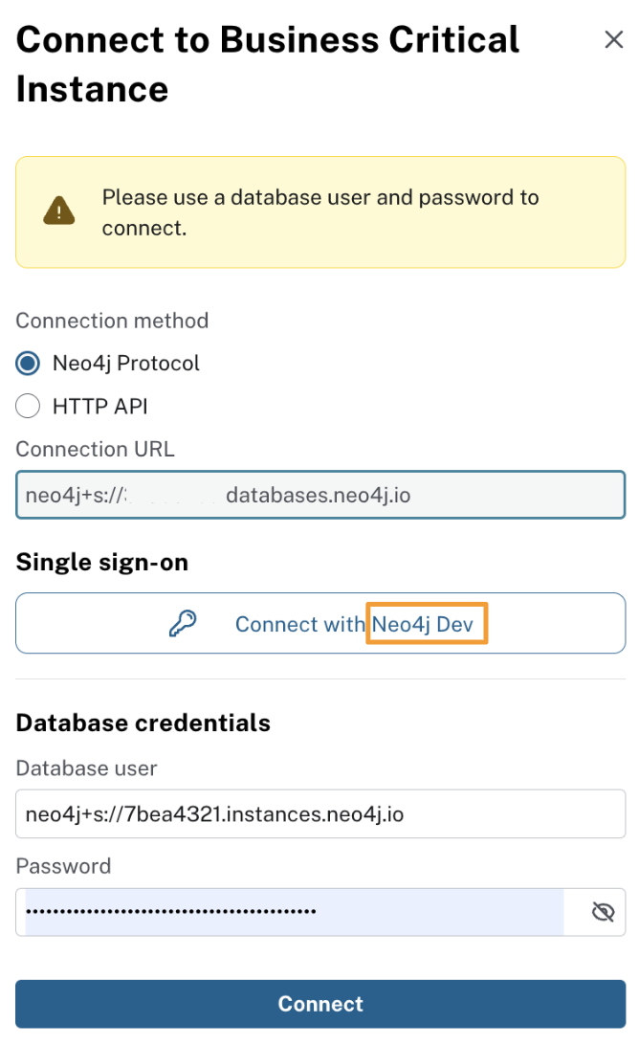The height and width of the screenshot is (1045, 639).
Task: Click the database user warning message
Action: [x=320, y=211]
